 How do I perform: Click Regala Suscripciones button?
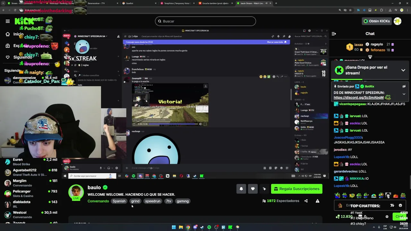tap(297, 189)
